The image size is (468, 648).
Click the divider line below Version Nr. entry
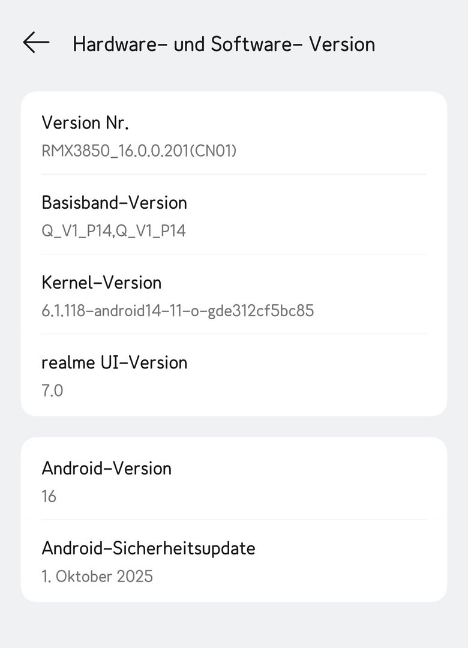click(x=234, y=175)
